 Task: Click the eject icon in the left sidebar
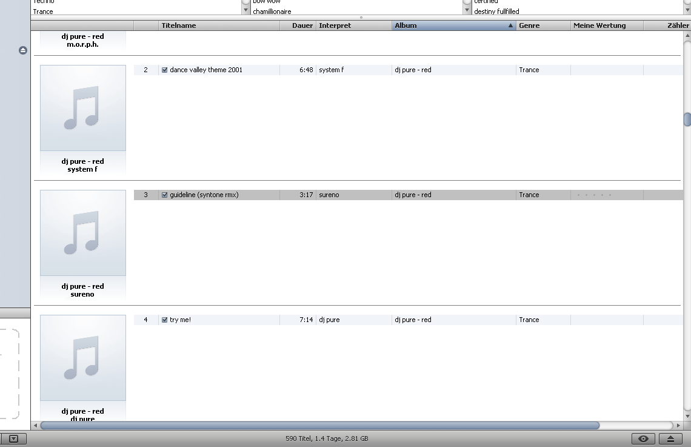tap(23, 50)
